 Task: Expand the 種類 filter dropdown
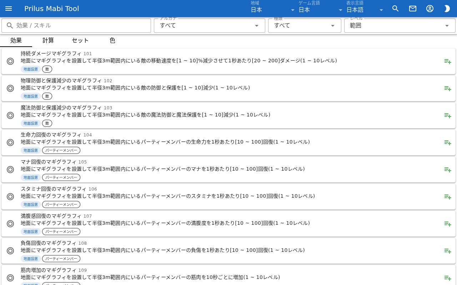[305, 26]
